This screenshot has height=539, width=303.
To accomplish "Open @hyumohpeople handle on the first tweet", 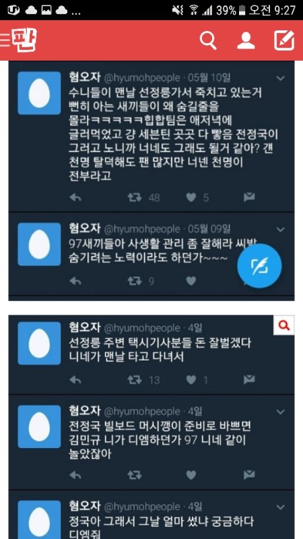I will click(x=141, y=77).
